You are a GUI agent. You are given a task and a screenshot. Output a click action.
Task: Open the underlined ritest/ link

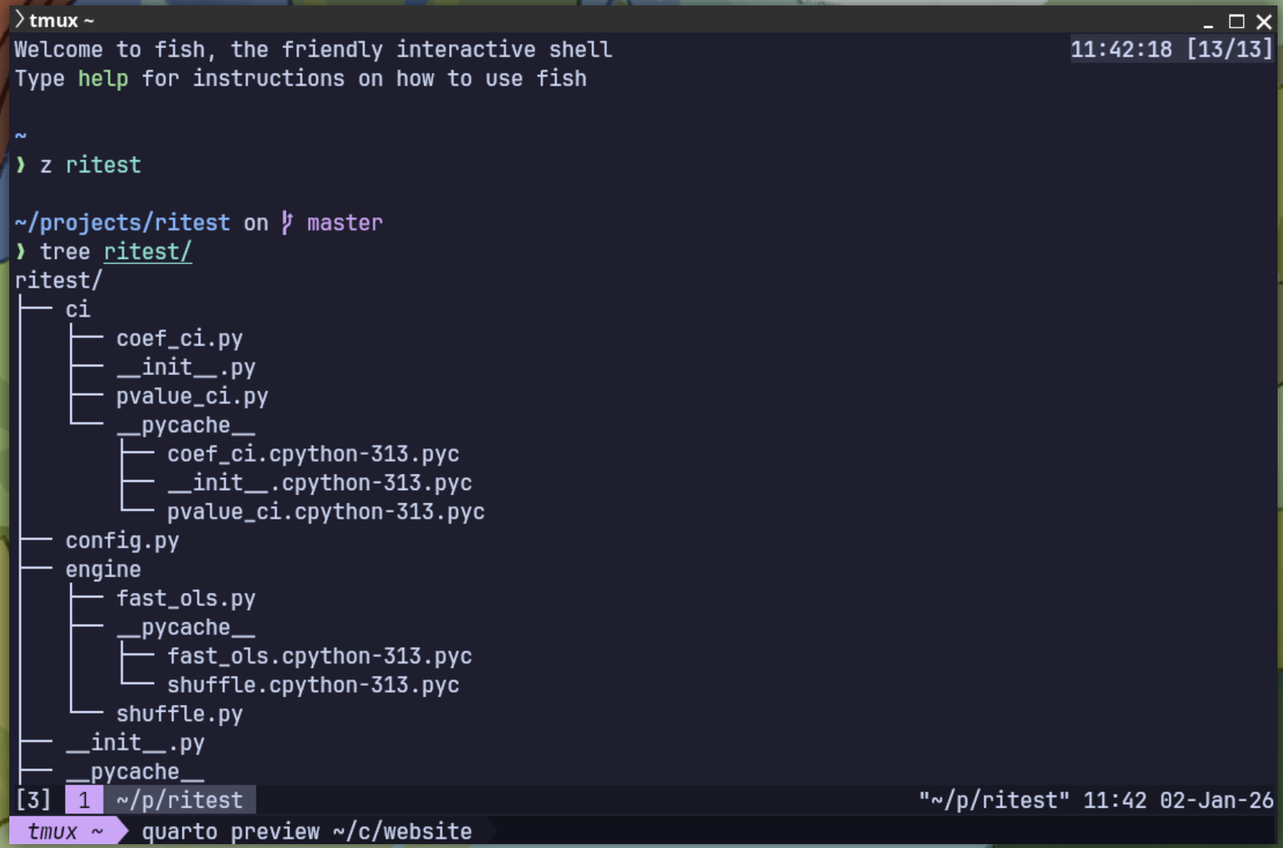(148, 251)
